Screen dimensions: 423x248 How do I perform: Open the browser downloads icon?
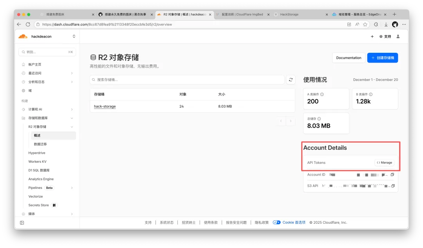(x=386, y=25)
